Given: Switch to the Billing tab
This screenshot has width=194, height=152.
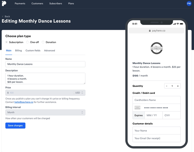Looking at the screenshot, I should click(18, 50).
